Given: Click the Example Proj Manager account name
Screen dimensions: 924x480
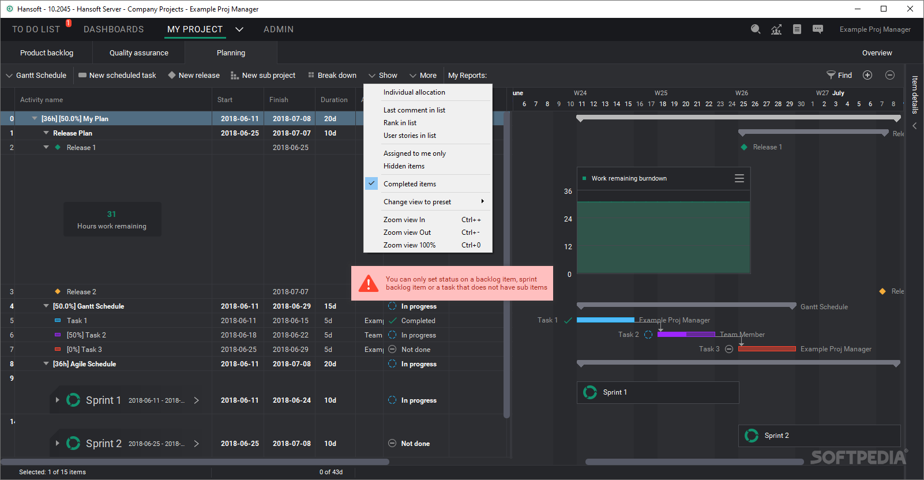Looking at the screenshot, I should [x=875, y=29].
